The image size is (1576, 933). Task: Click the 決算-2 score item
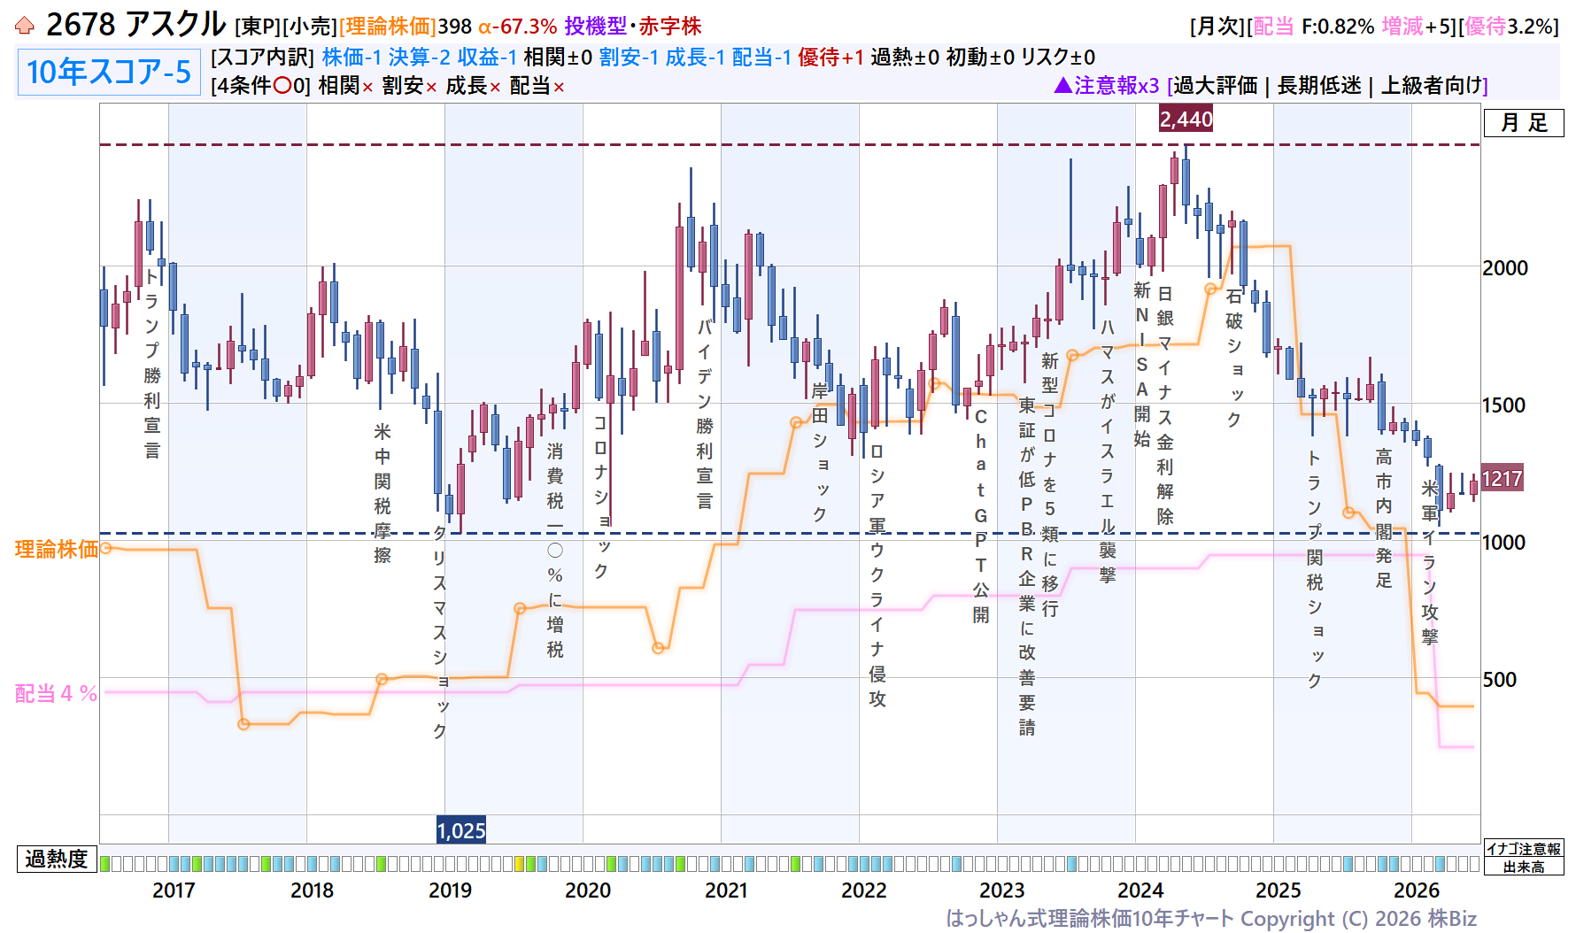pyautogui.click(x=419, y=58)
